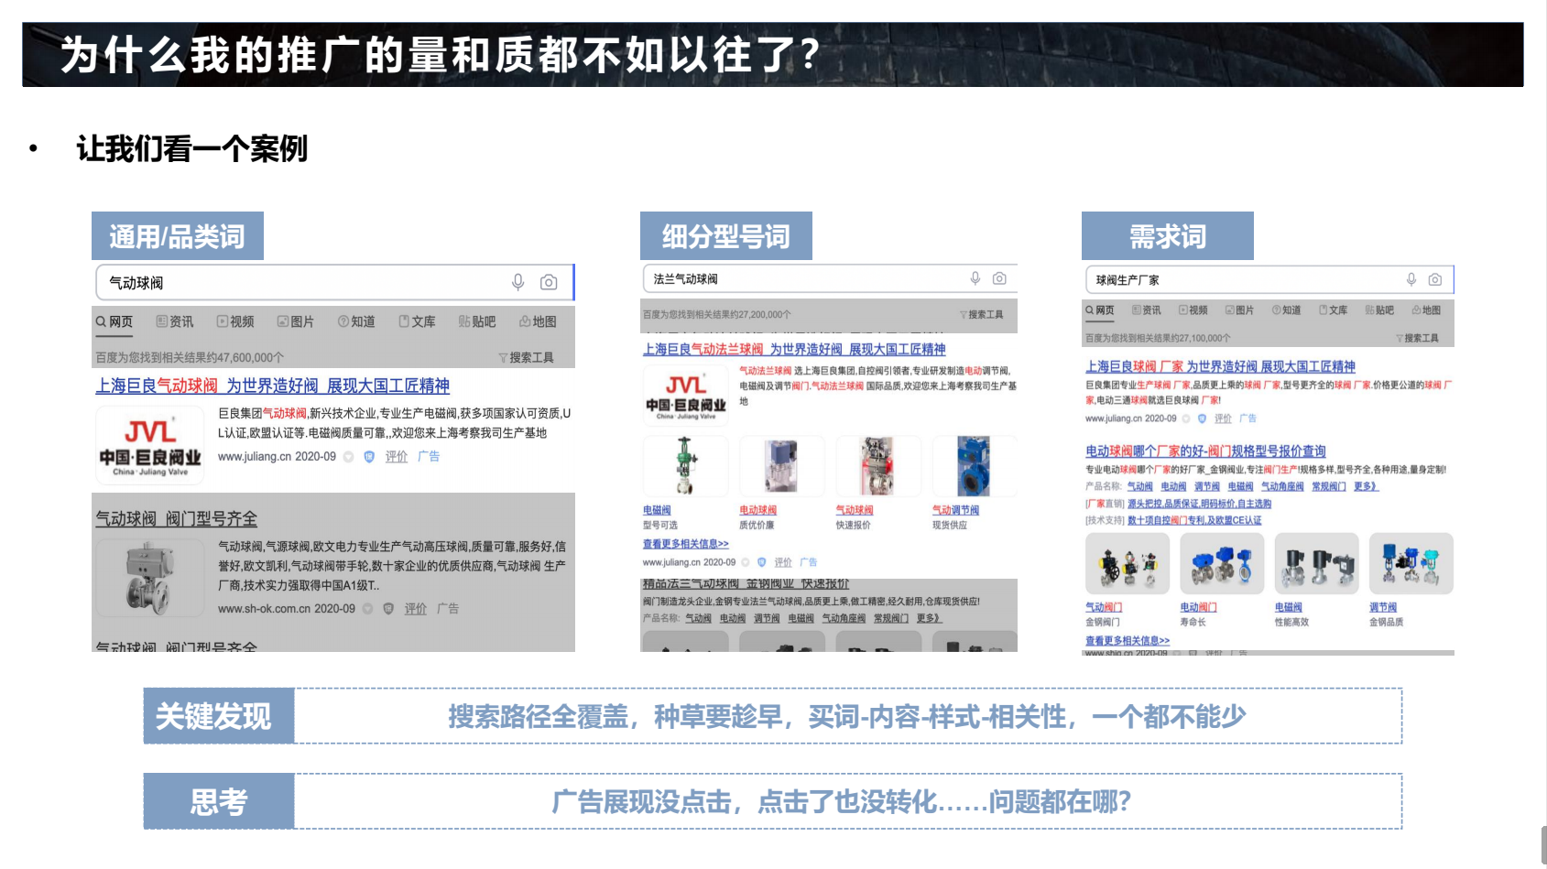Switch to the 文库 tab under the 球阀生产厂家 search
The image size is (1547, 869).
point(1333,310)
